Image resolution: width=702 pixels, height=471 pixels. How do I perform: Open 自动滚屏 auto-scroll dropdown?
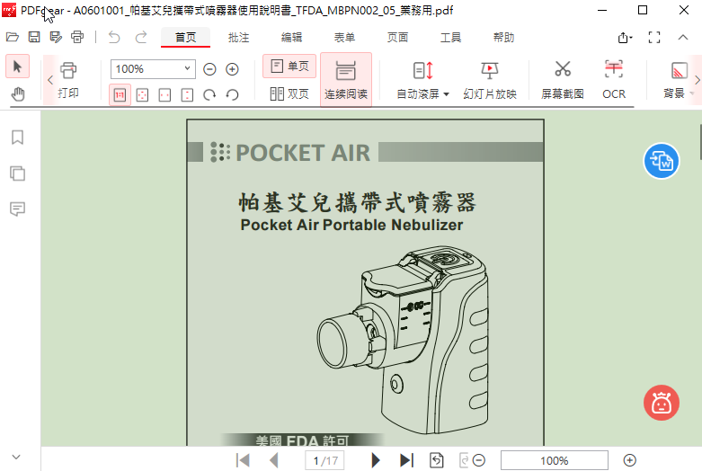pyautogui.click(x=422, y=81)
